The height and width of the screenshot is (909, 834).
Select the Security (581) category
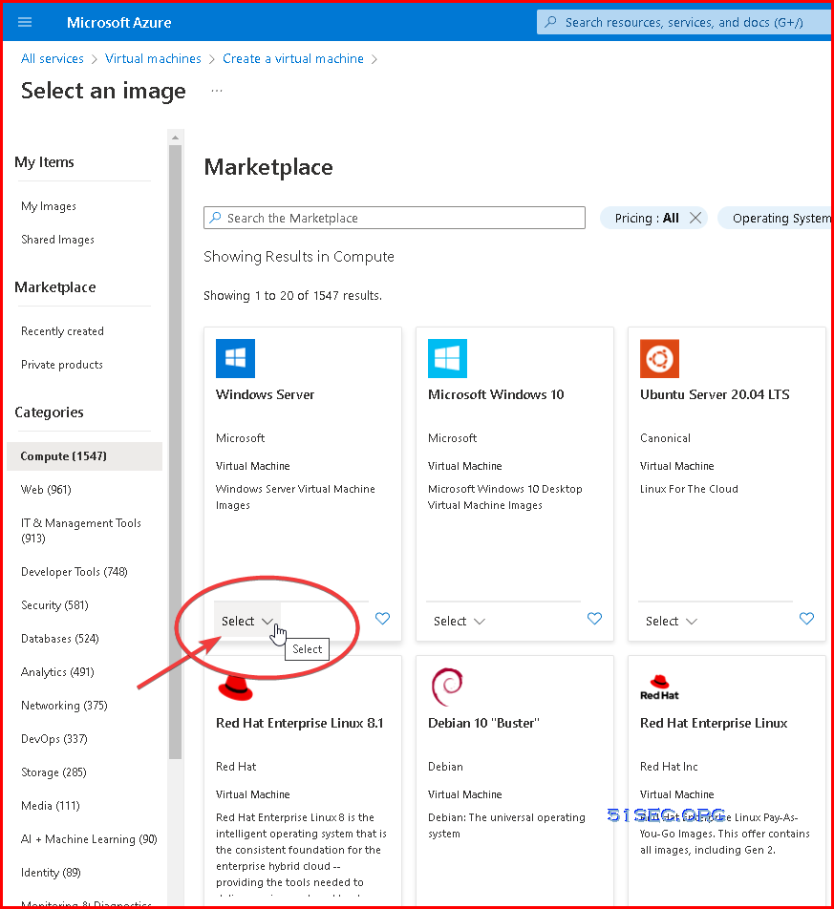pos(54,605)
